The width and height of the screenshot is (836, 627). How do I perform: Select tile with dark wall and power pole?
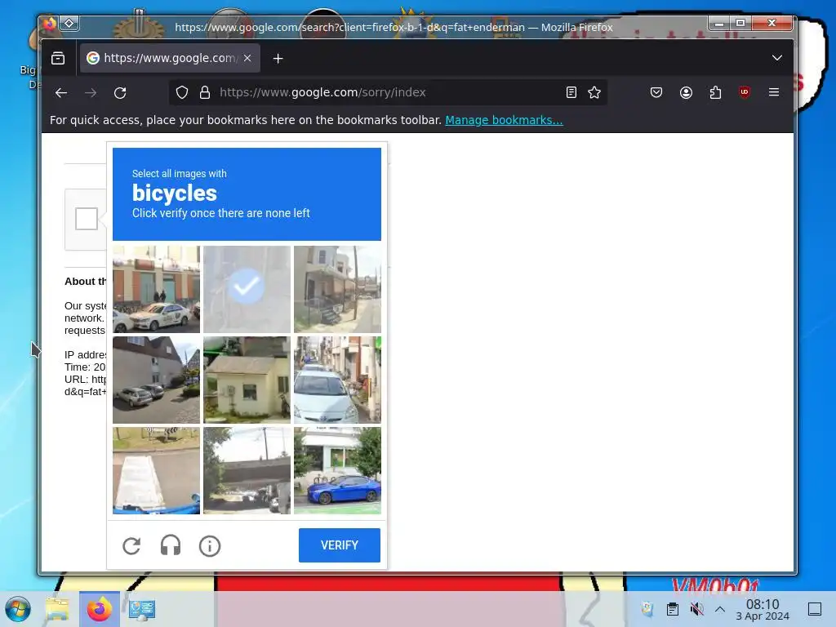[247, 470]
